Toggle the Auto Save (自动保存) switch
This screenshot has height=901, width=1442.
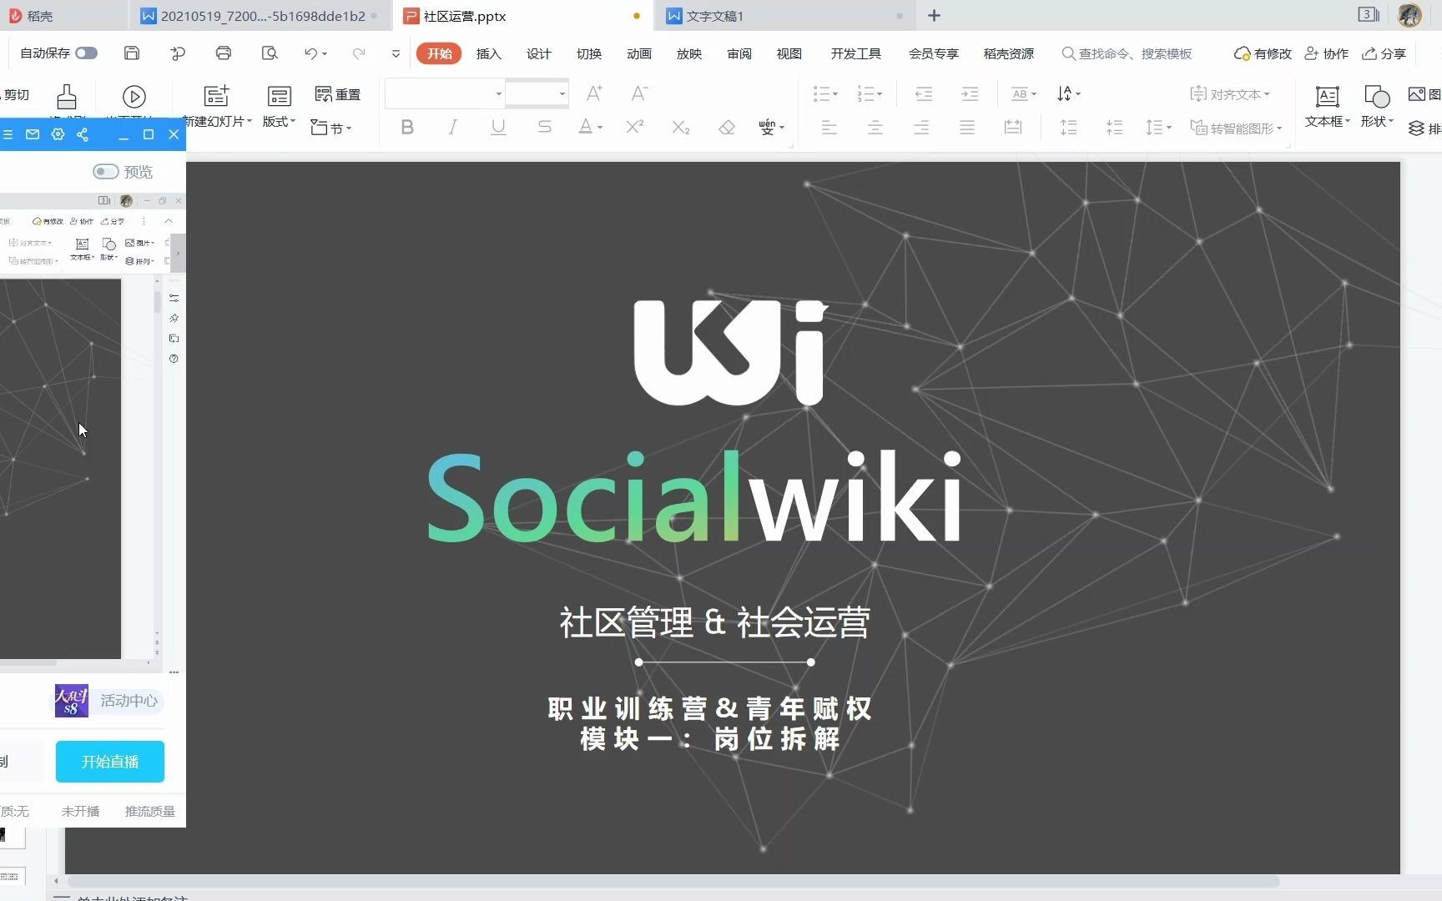pos(86,53)
